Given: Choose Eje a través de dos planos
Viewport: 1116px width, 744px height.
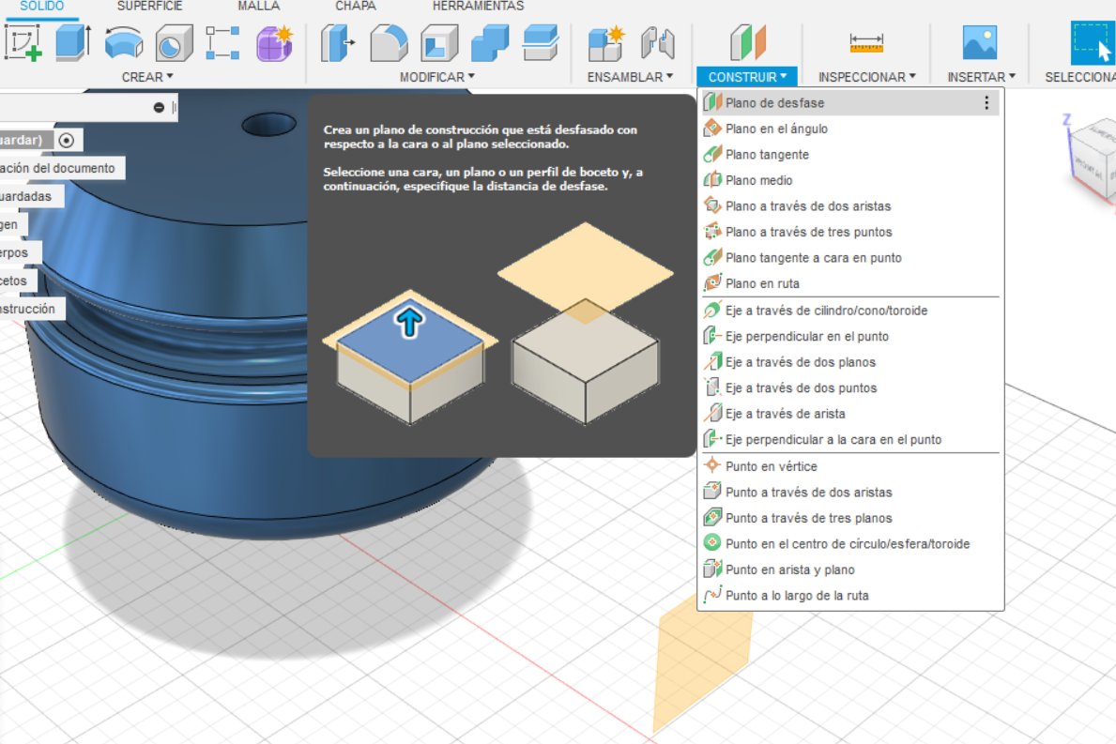Looking at the screenshot, I should point(850,362).
